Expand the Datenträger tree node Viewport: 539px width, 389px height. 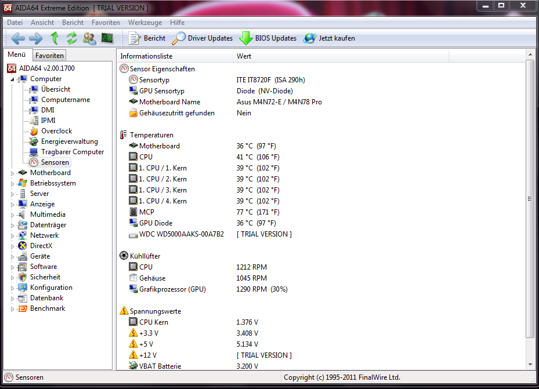pyautogui.click(x=12, y=226)
